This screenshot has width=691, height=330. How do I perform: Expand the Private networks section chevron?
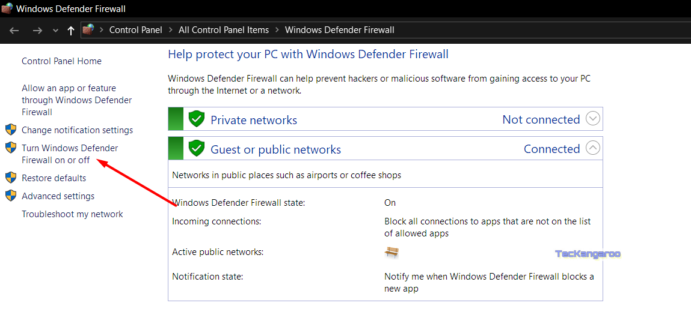[593, 119]
